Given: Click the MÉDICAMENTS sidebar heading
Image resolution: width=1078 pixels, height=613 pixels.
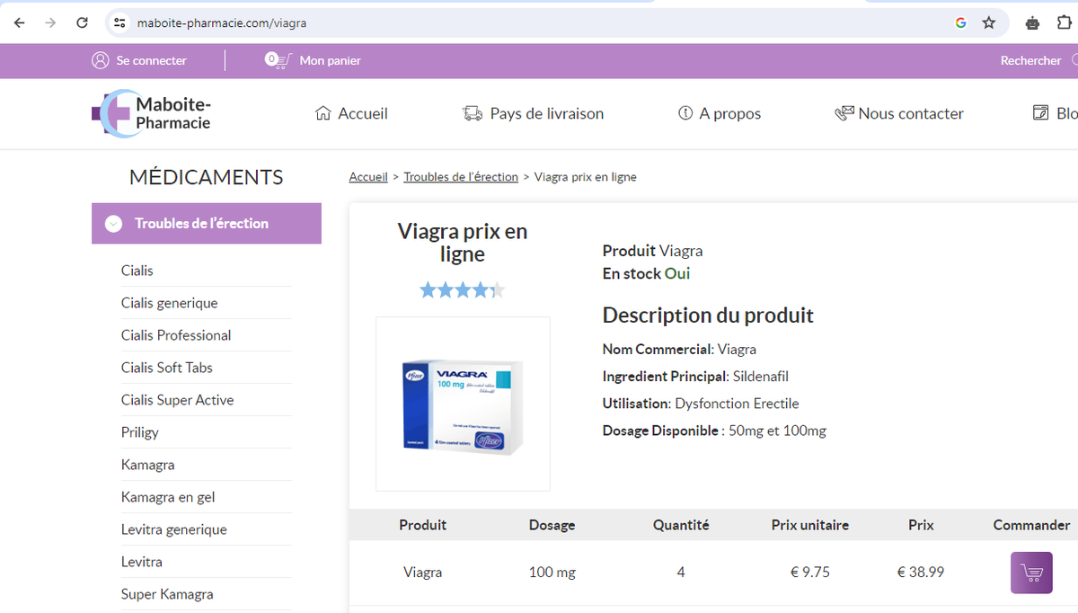Looking at the screenshot, I should coord(207,177).
